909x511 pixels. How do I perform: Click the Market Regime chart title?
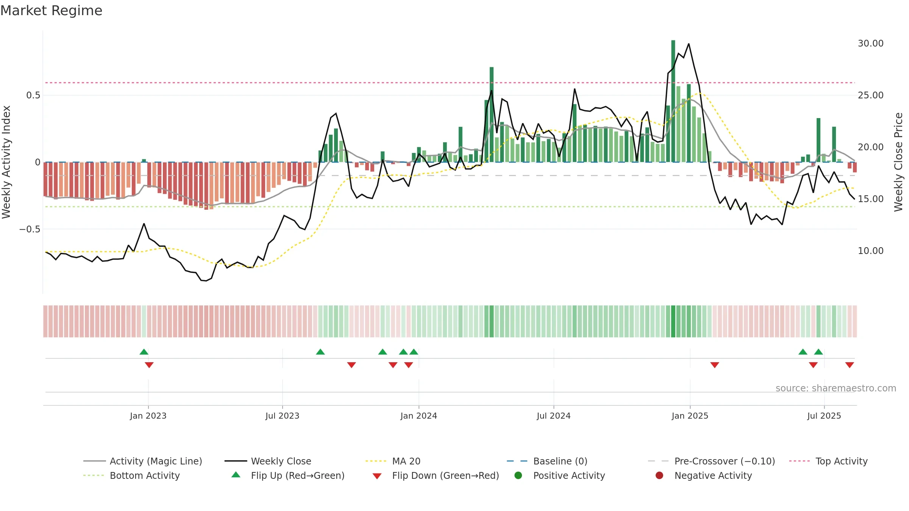[51, 11]
